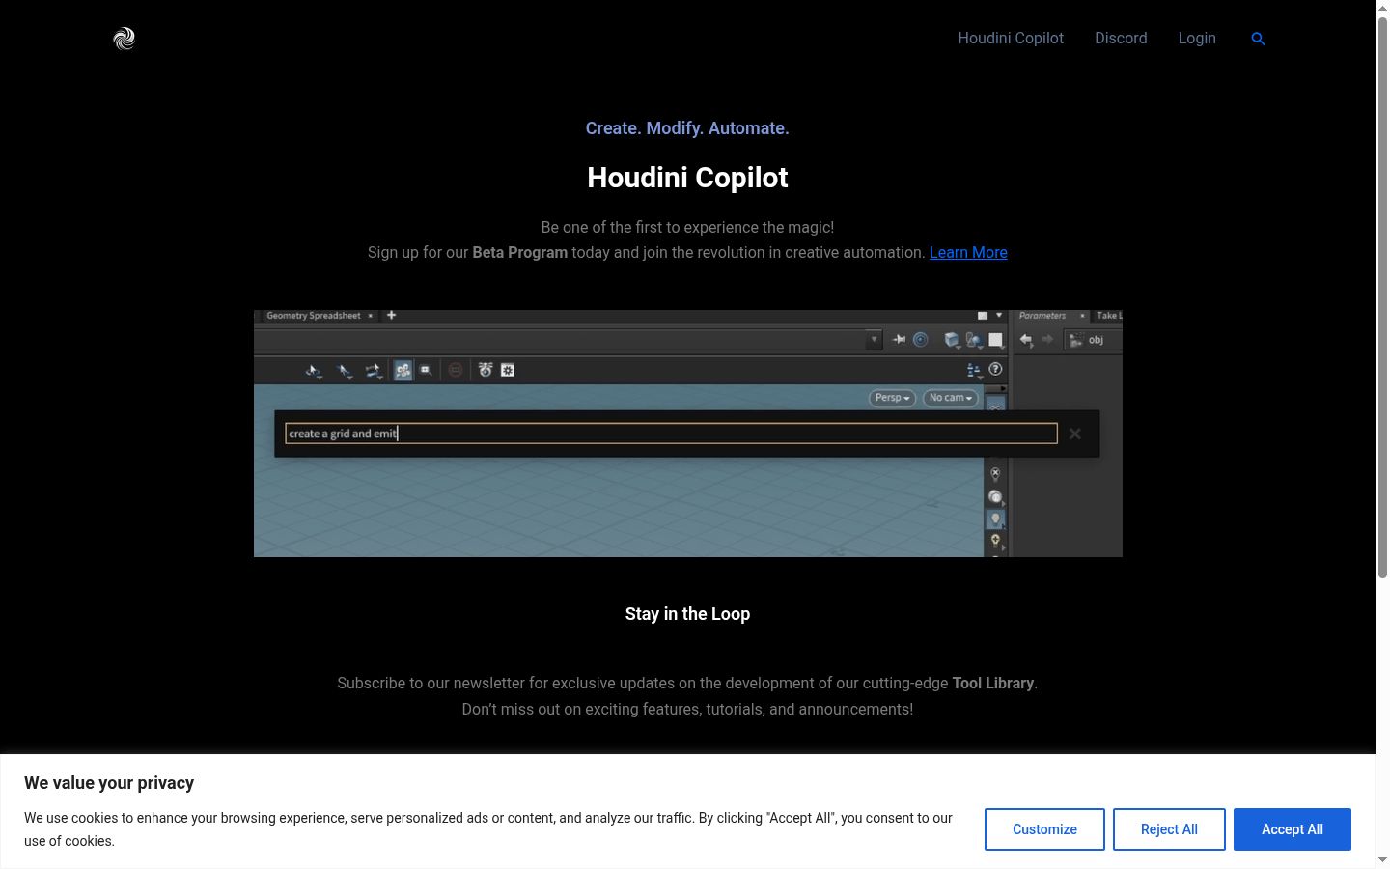
Task: Click the 'Create. Modify. Automate.' tagline
Action: [687, 128]
